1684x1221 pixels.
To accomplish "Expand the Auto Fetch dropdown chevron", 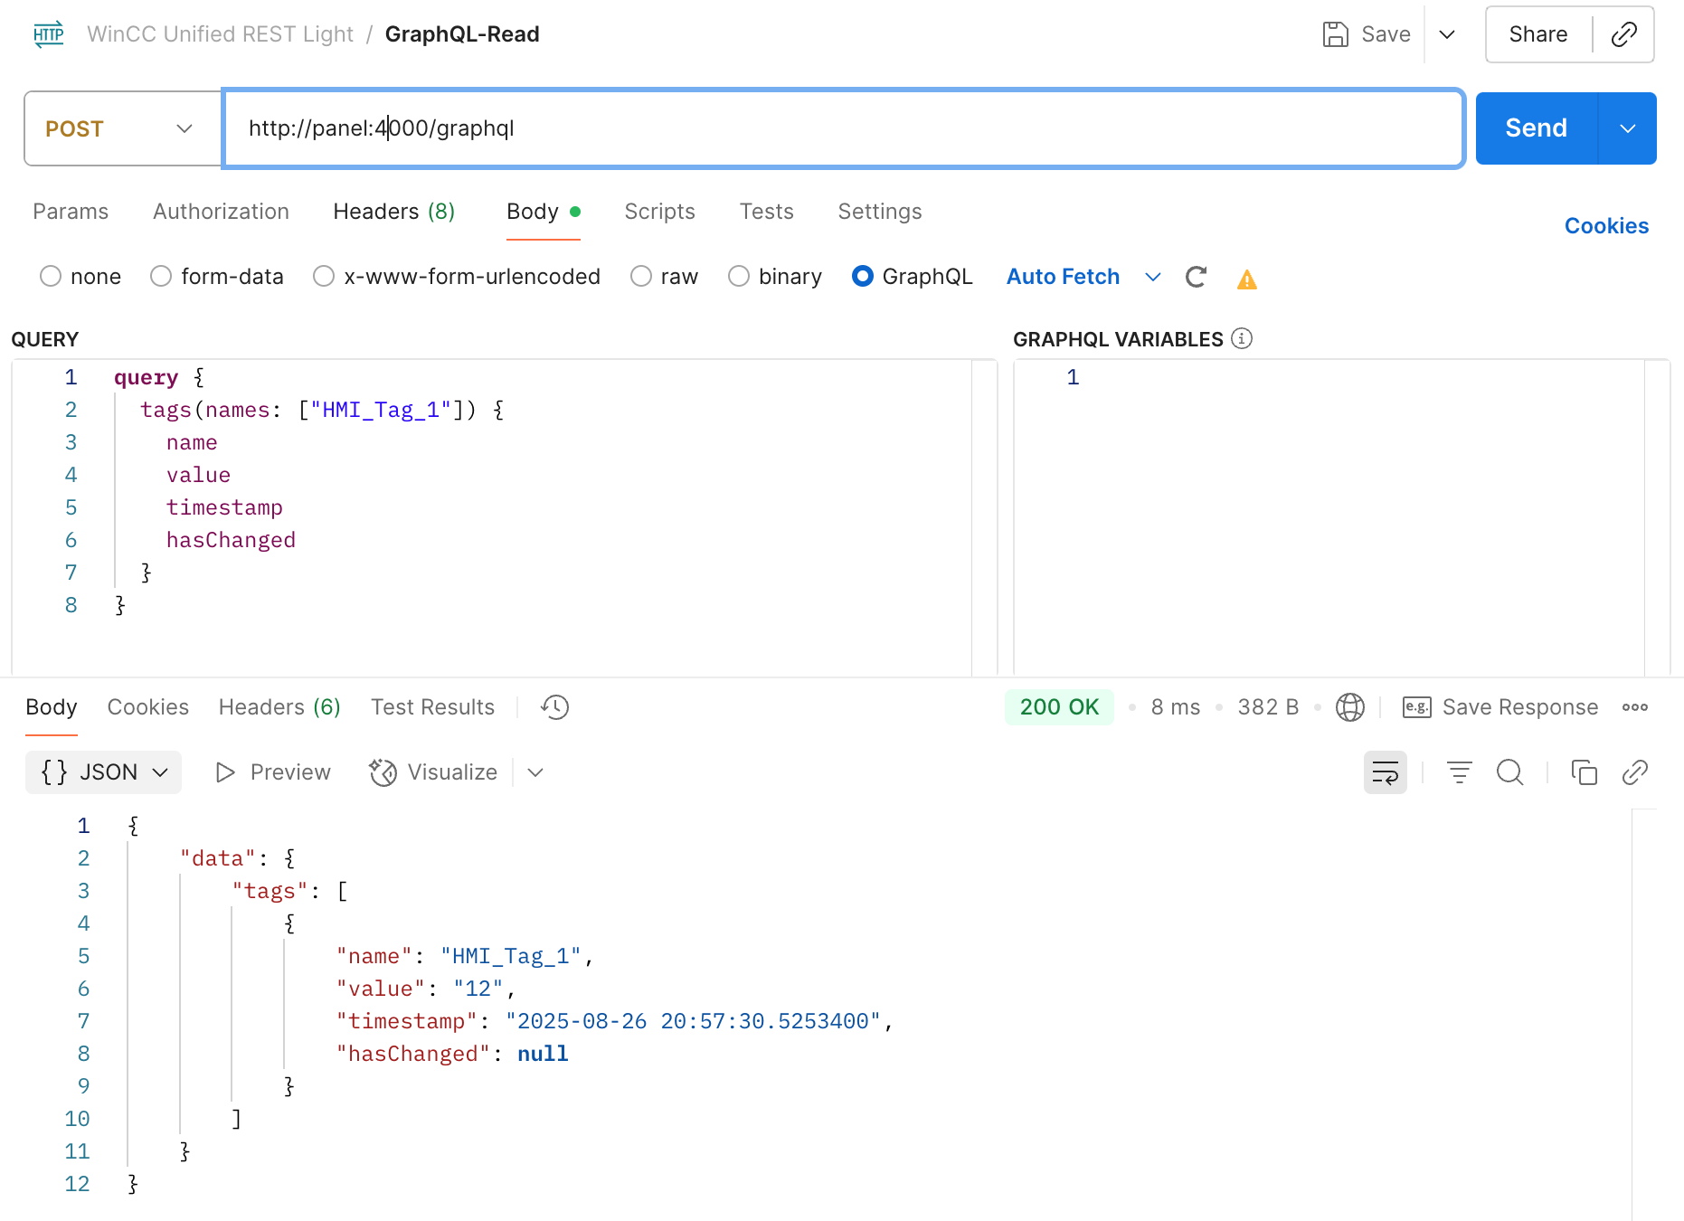I will tap(1152, 277).
